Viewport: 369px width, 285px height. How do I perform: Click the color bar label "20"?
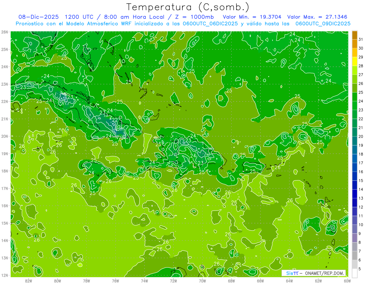point(361,137)
